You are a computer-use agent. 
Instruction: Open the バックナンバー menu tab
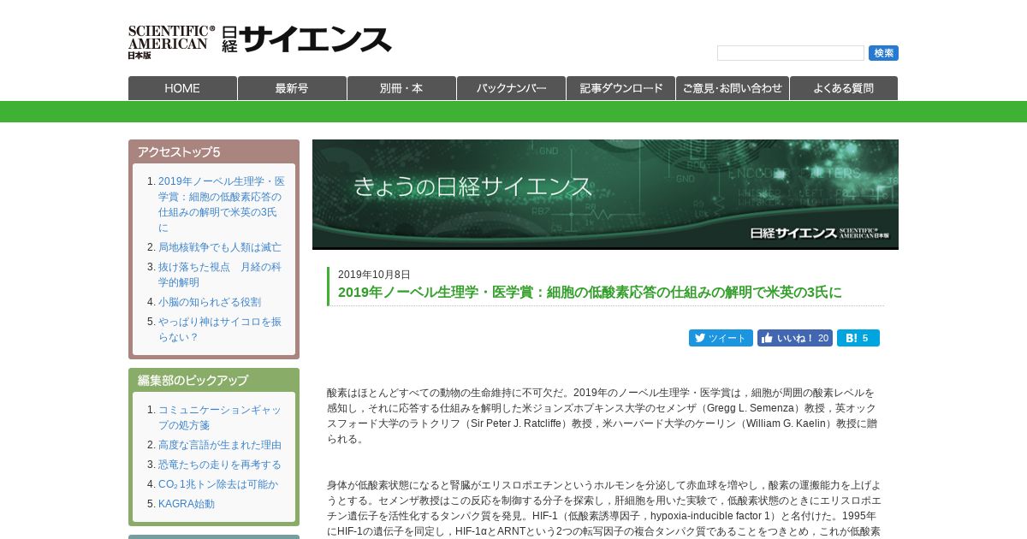(x=511, y=88)
